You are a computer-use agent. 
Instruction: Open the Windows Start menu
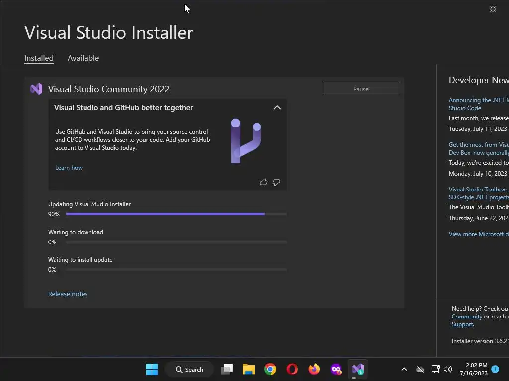pyautogui.click(x=152, y=369)
